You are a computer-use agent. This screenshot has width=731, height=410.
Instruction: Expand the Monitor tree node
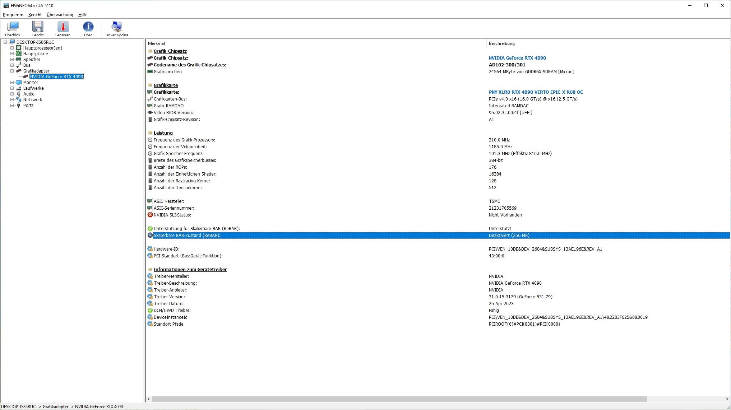pos(12,83)
